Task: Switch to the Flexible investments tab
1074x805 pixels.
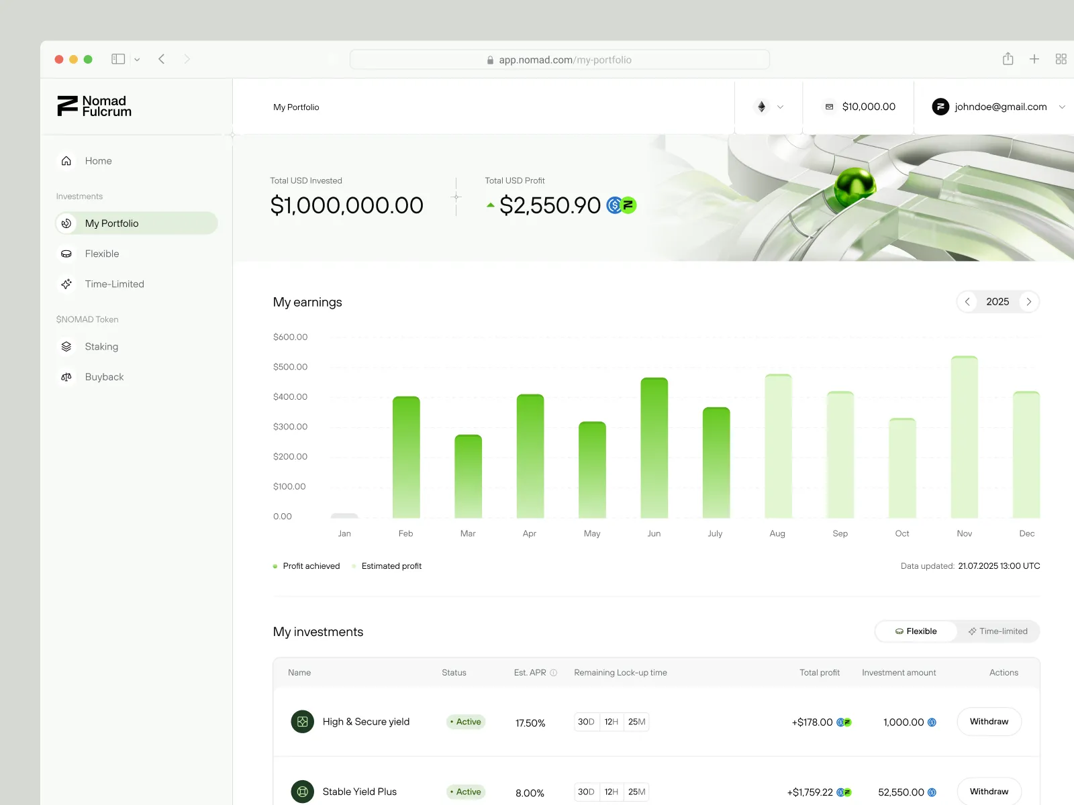Action: coord(916,631)
